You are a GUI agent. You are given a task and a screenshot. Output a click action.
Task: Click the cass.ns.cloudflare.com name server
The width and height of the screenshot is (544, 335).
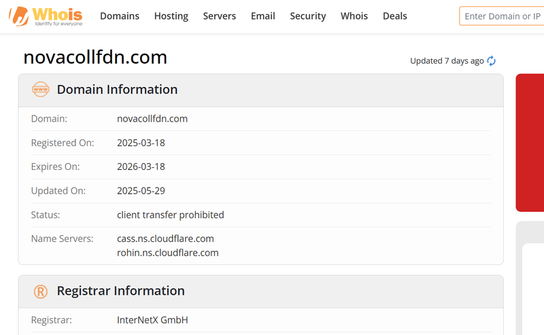(x=165, y=239)
